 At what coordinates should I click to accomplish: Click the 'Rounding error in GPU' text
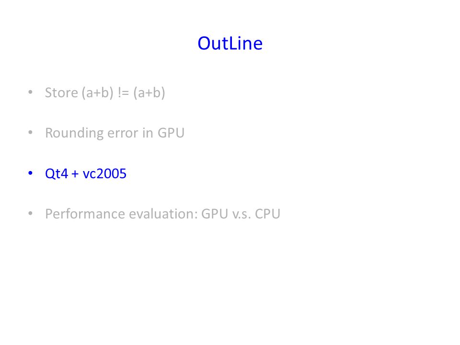tap(115, 133)
